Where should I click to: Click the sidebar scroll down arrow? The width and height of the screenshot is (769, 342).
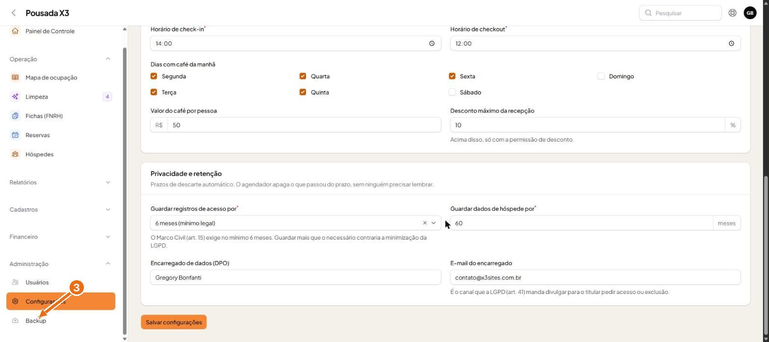point(125,339)
